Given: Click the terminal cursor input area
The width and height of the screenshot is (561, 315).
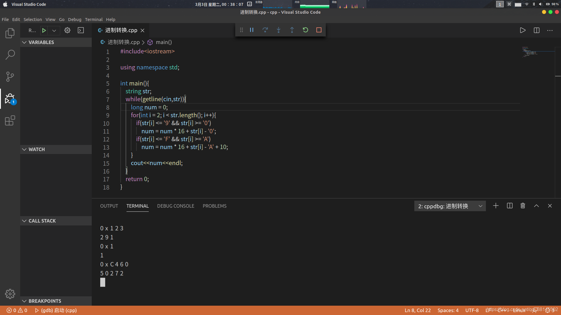Looking at the screenshot, I should tap(103, 282).
